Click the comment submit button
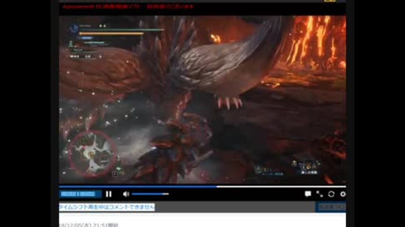This screenshot has height=227, width=405. point(331,207)
